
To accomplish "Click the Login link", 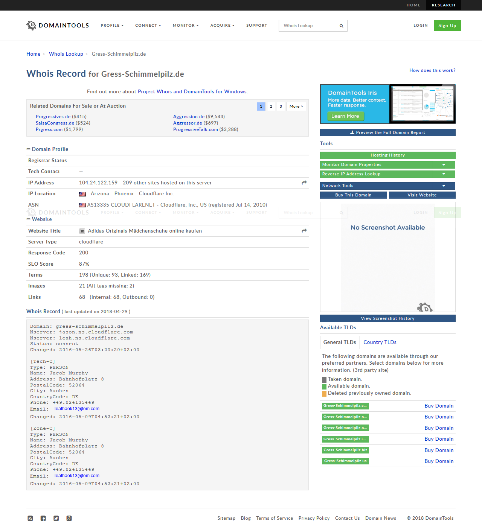I will pyautogui.click(x=421, y=26).
